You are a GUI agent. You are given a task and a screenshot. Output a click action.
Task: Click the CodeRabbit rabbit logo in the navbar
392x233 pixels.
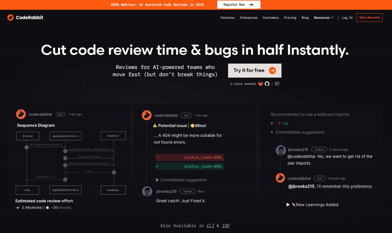(10, 17)
